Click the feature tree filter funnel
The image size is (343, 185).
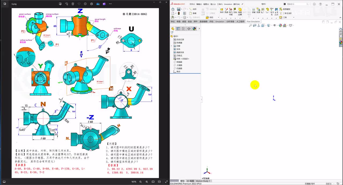[172, 33]
